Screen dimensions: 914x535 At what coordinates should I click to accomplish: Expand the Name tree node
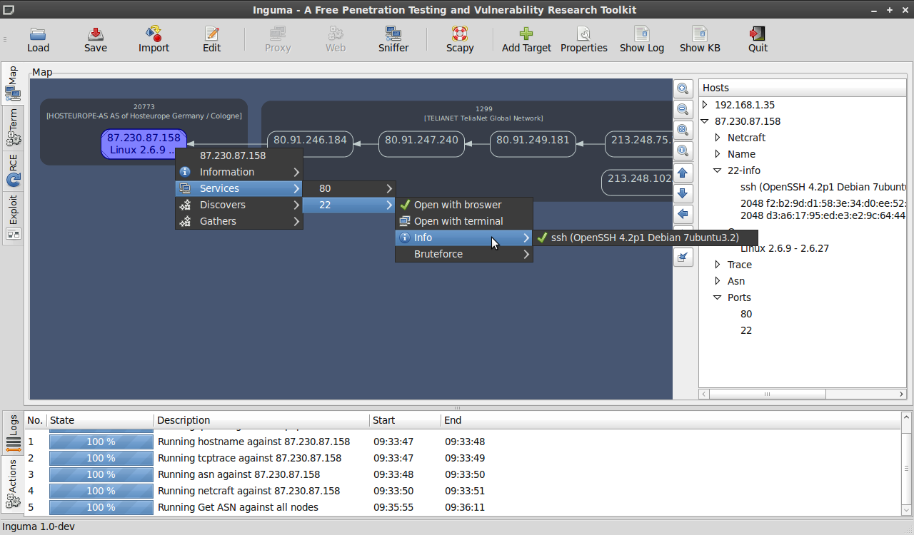pos(718,154)
